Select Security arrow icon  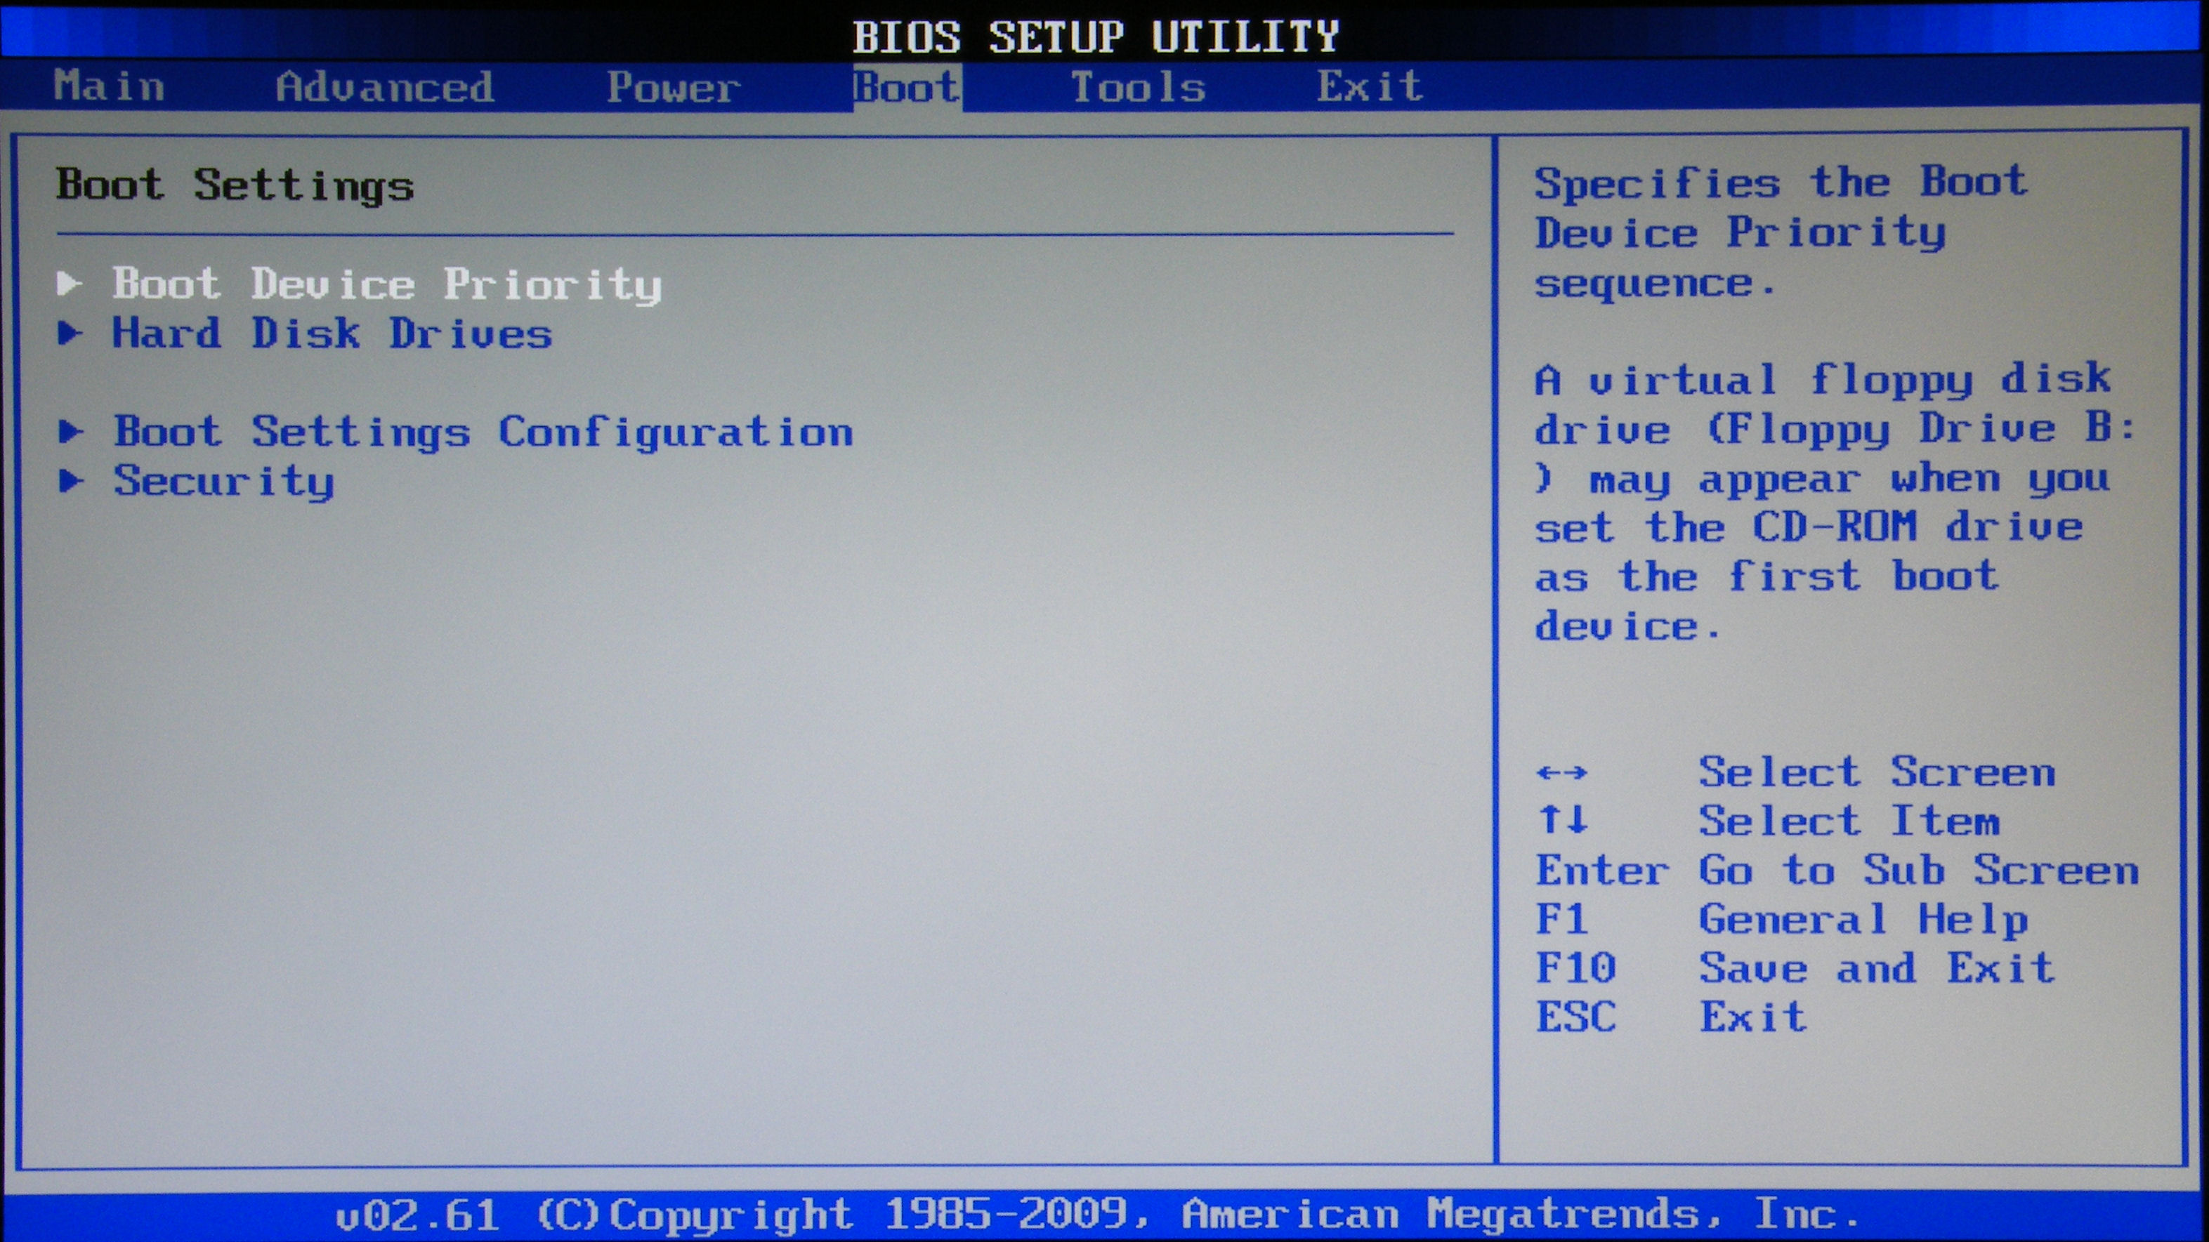tap(74, 484)
